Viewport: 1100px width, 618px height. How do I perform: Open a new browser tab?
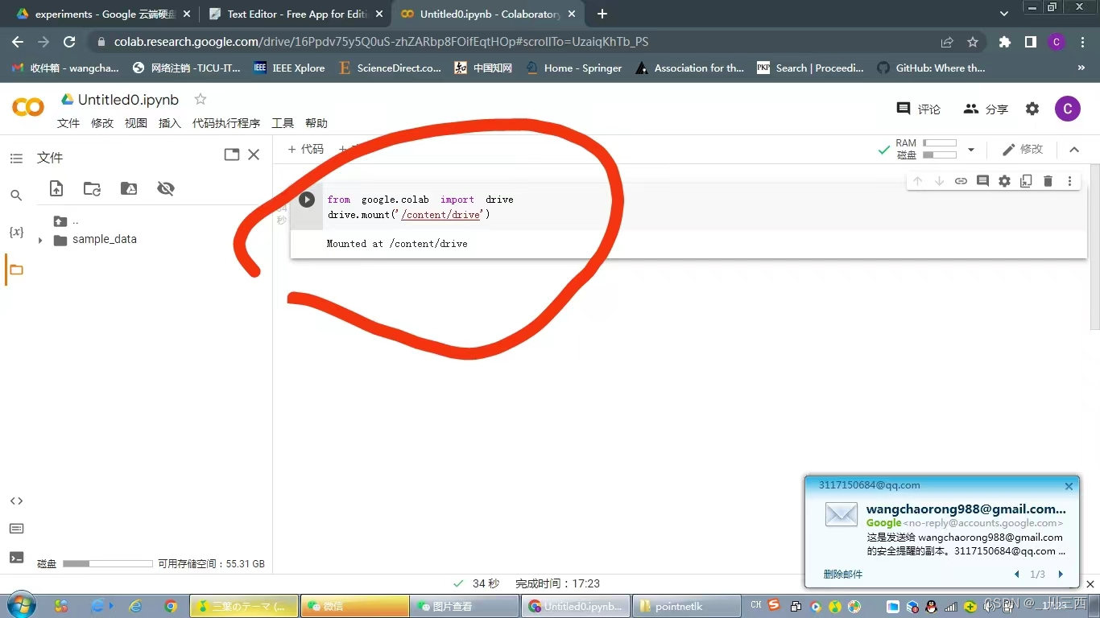point(602,14)
